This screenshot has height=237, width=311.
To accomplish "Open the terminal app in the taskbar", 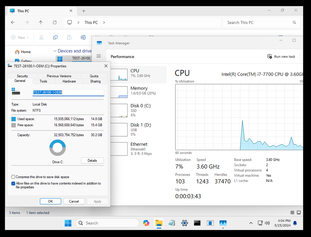I will 197,223.
